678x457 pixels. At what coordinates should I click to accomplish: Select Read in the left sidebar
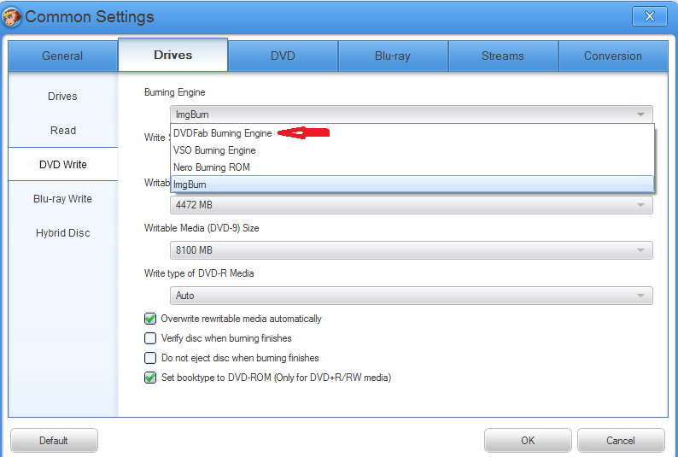click(62, 130)
